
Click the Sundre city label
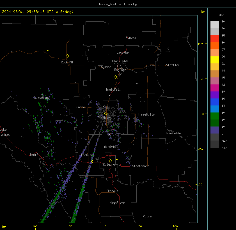80,107
